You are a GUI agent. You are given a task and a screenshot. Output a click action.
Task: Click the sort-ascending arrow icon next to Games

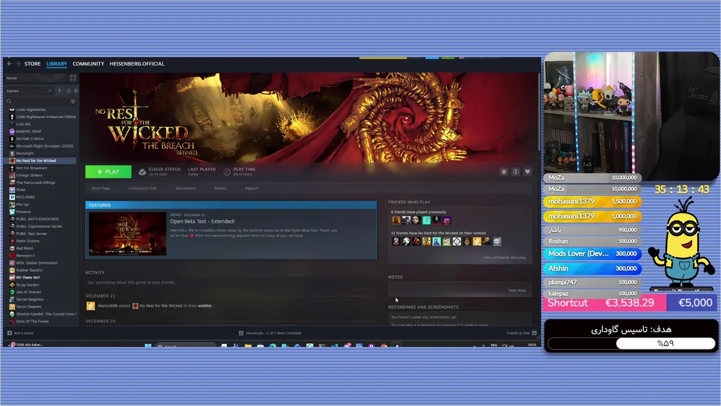[60, 91]
